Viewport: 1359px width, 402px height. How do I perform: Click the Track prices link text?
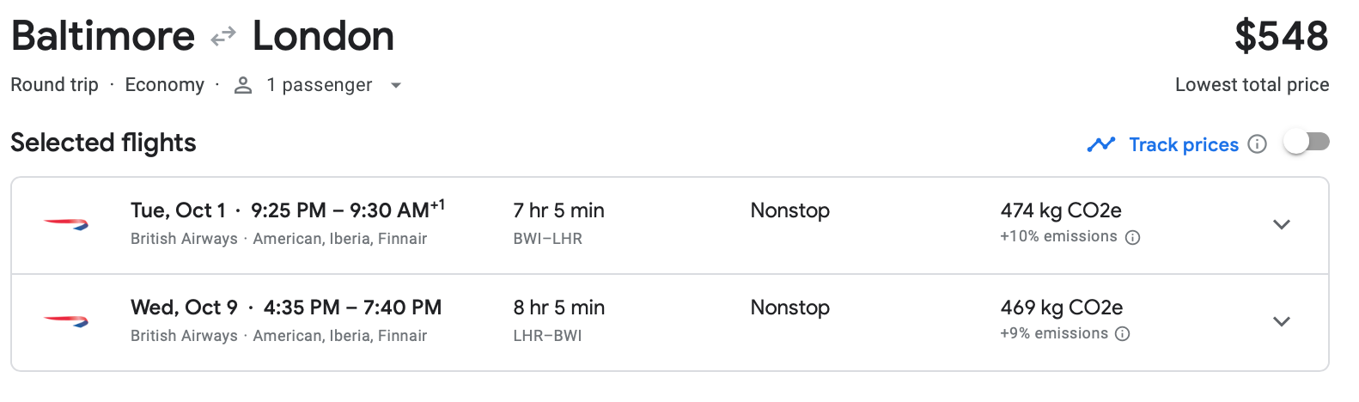tap(1183, 144)
